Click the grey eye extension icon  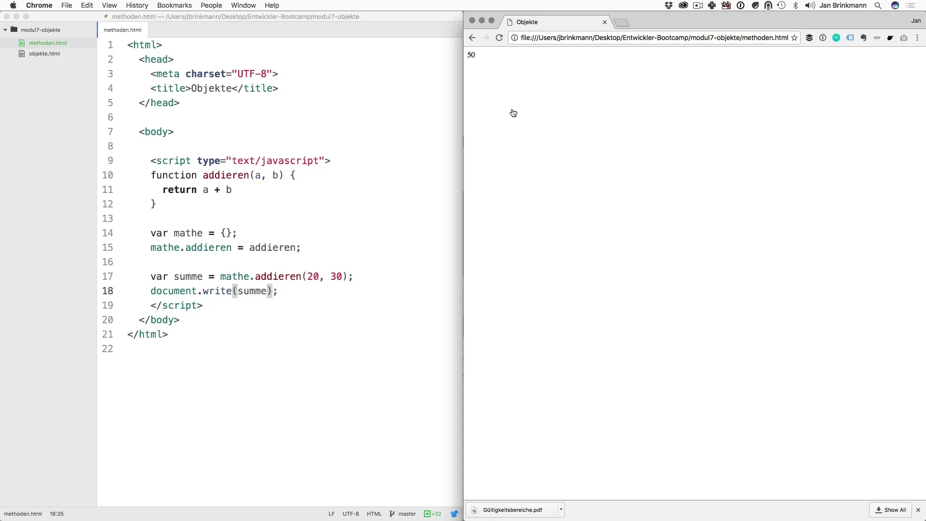point(877,38)
